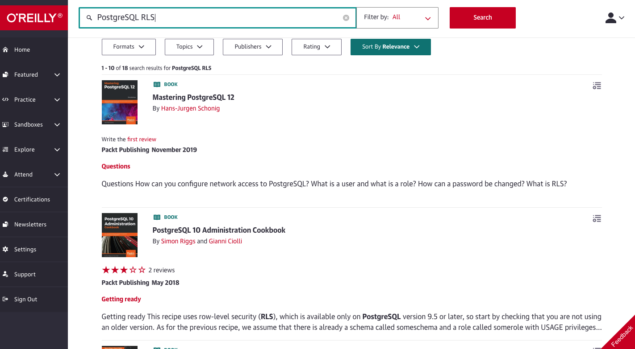Expand the Explore menu chevron

(x=57, y=150)
